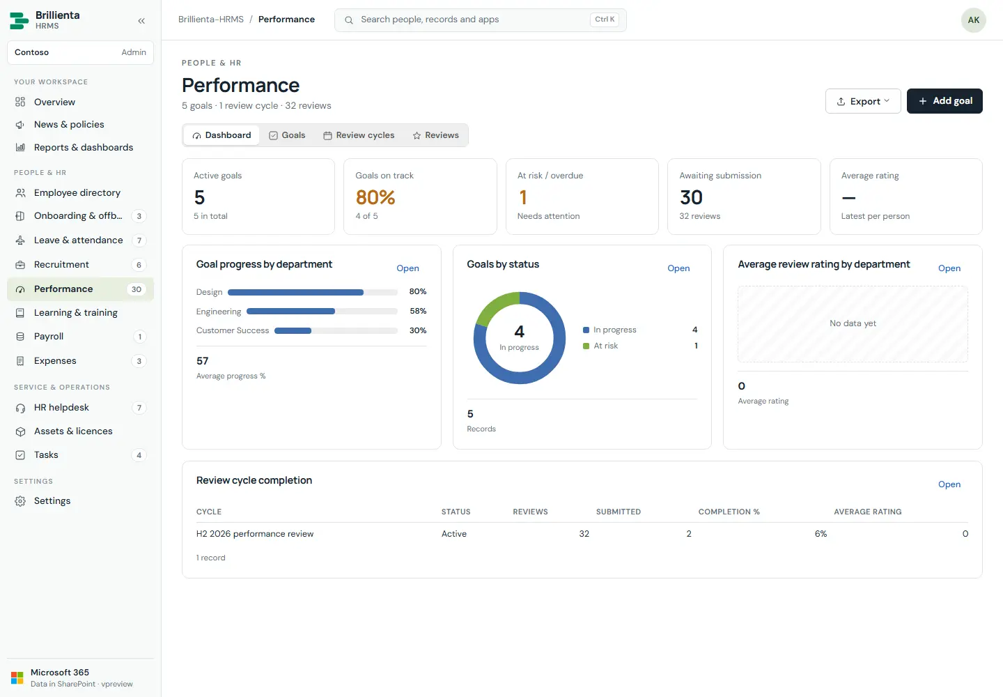Switch to the Reviews tab
1003x697 pixels.
pyautogui.click(x=435, y=135)
